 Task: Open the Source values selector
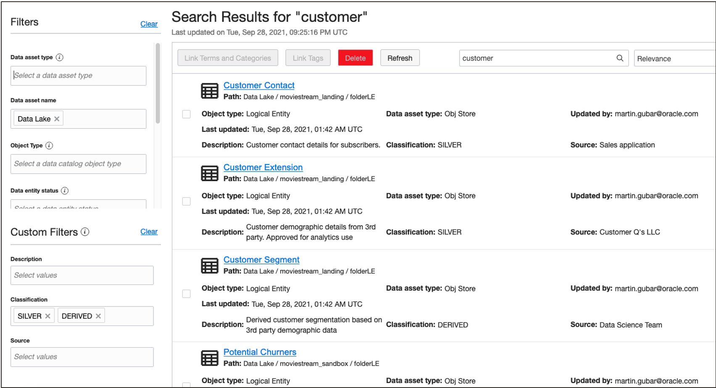(82, 356)
